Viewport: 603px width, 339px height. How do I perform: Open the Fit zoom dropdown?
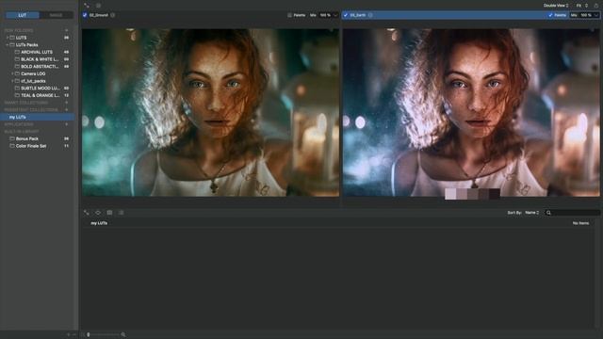pyautogui.click(x=582, y=6)
